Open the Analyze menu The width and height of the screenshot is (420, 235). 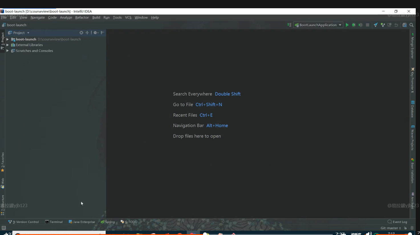tap(66, 17)
